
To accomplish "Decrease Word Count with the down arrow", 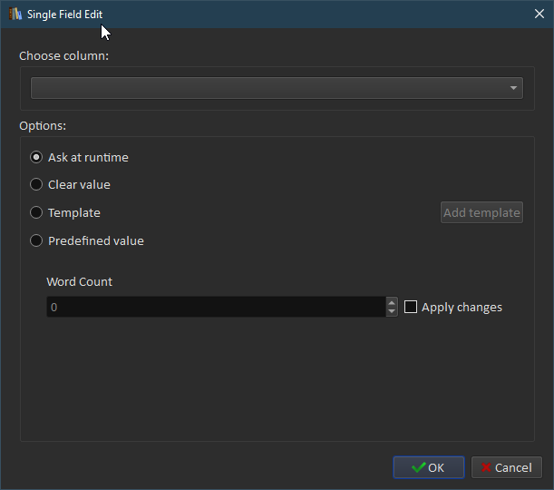I will tap(392, 312).
